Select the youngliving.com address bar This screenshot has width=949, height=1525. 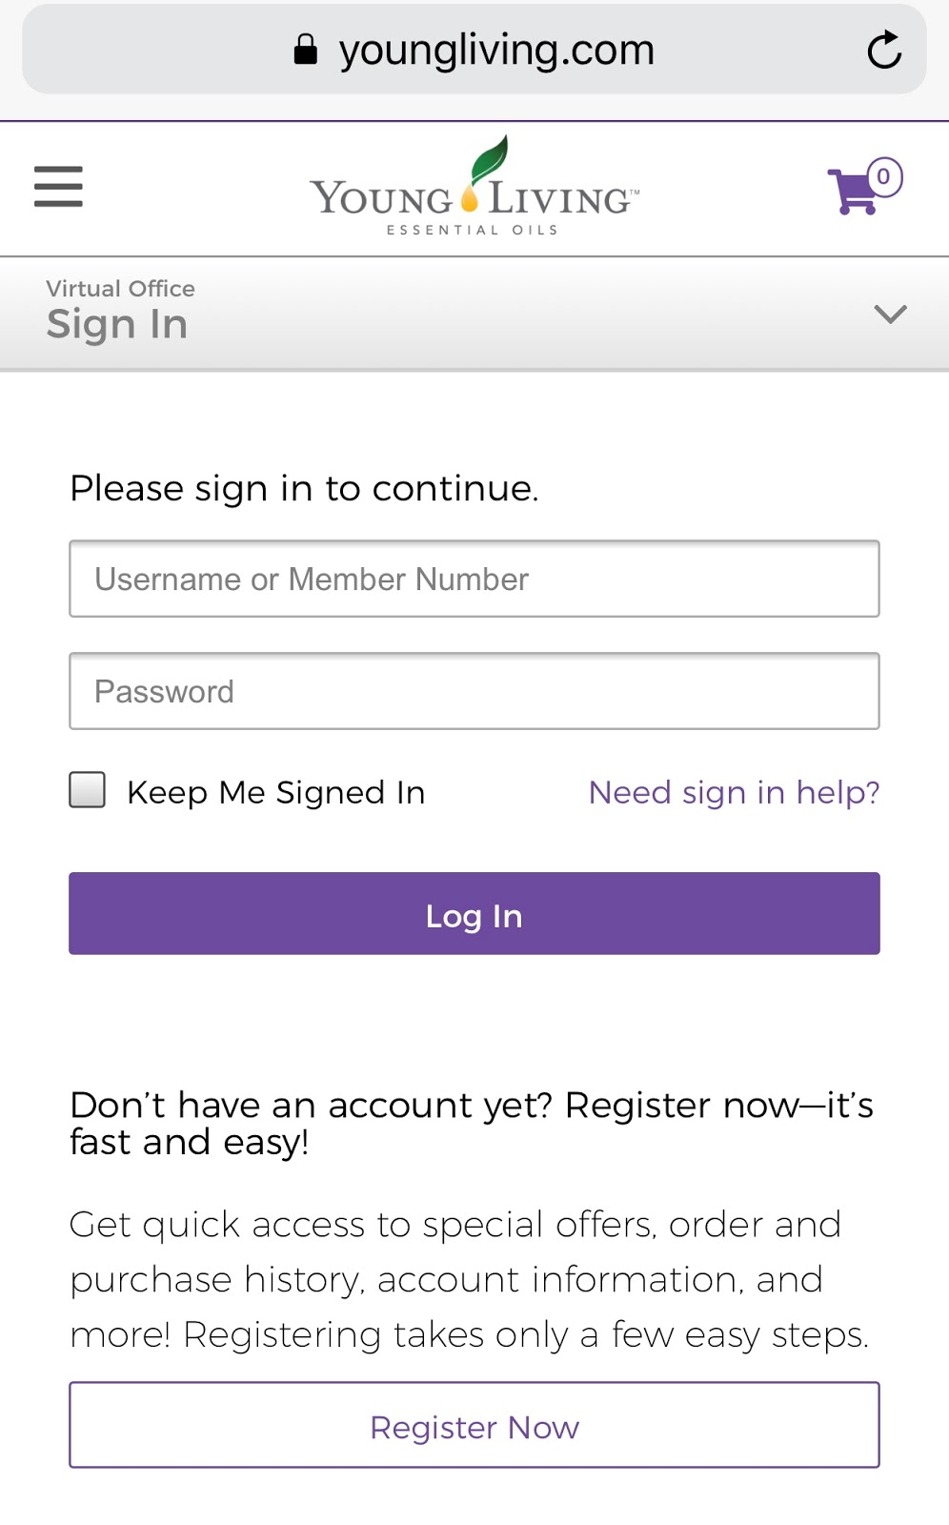point(474,50)
